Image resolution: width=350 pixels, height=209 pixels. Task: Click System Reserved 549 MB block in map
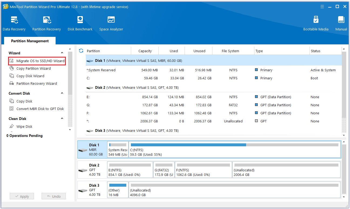click(118, 149)
